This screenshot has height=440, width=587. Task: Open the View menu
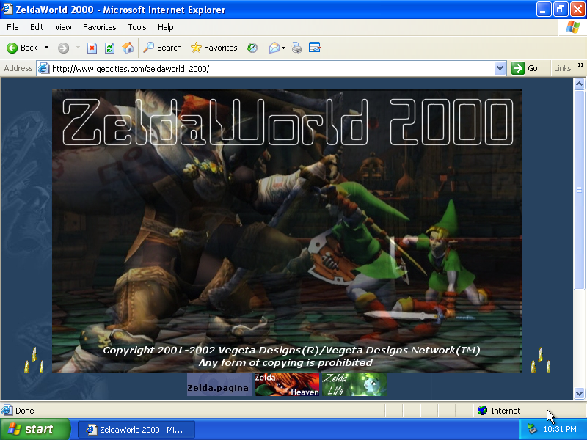(63, 27)
